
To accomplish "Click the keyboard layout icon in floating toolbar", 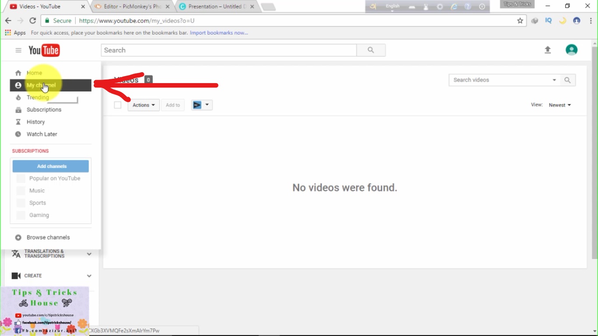I will coord(412,7).
